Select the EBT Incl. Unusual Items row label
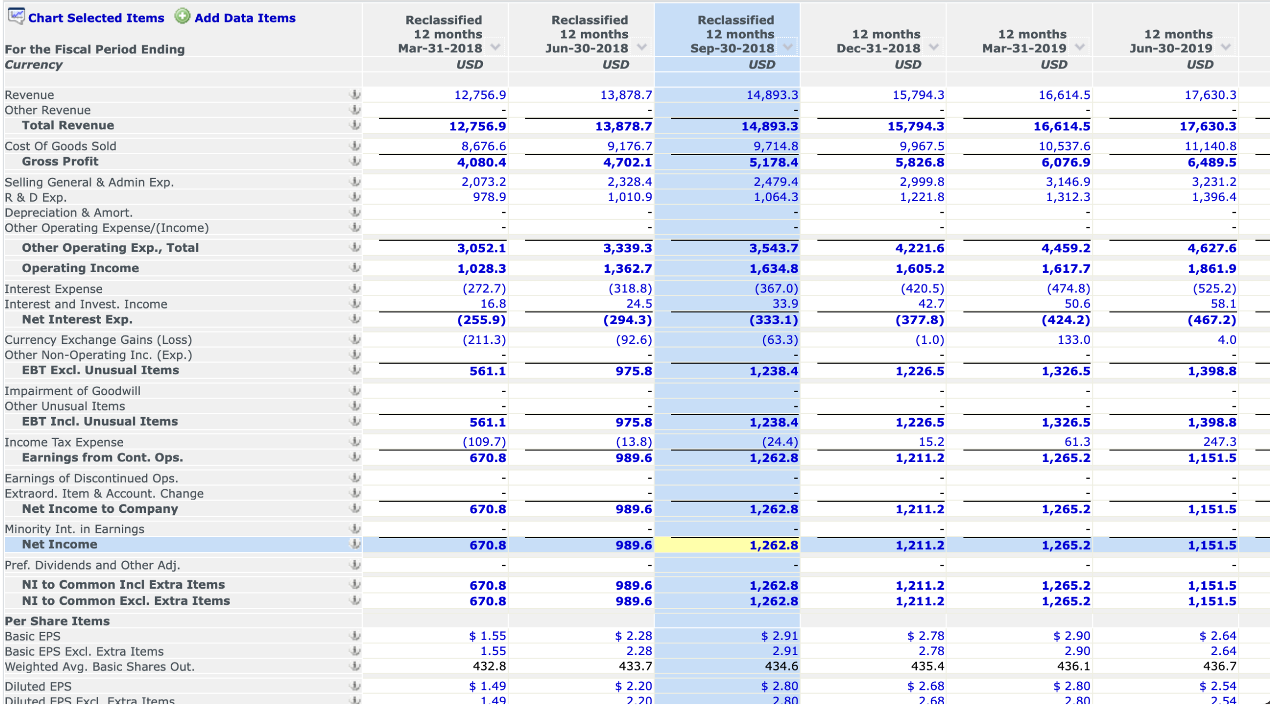 point(100,421)
